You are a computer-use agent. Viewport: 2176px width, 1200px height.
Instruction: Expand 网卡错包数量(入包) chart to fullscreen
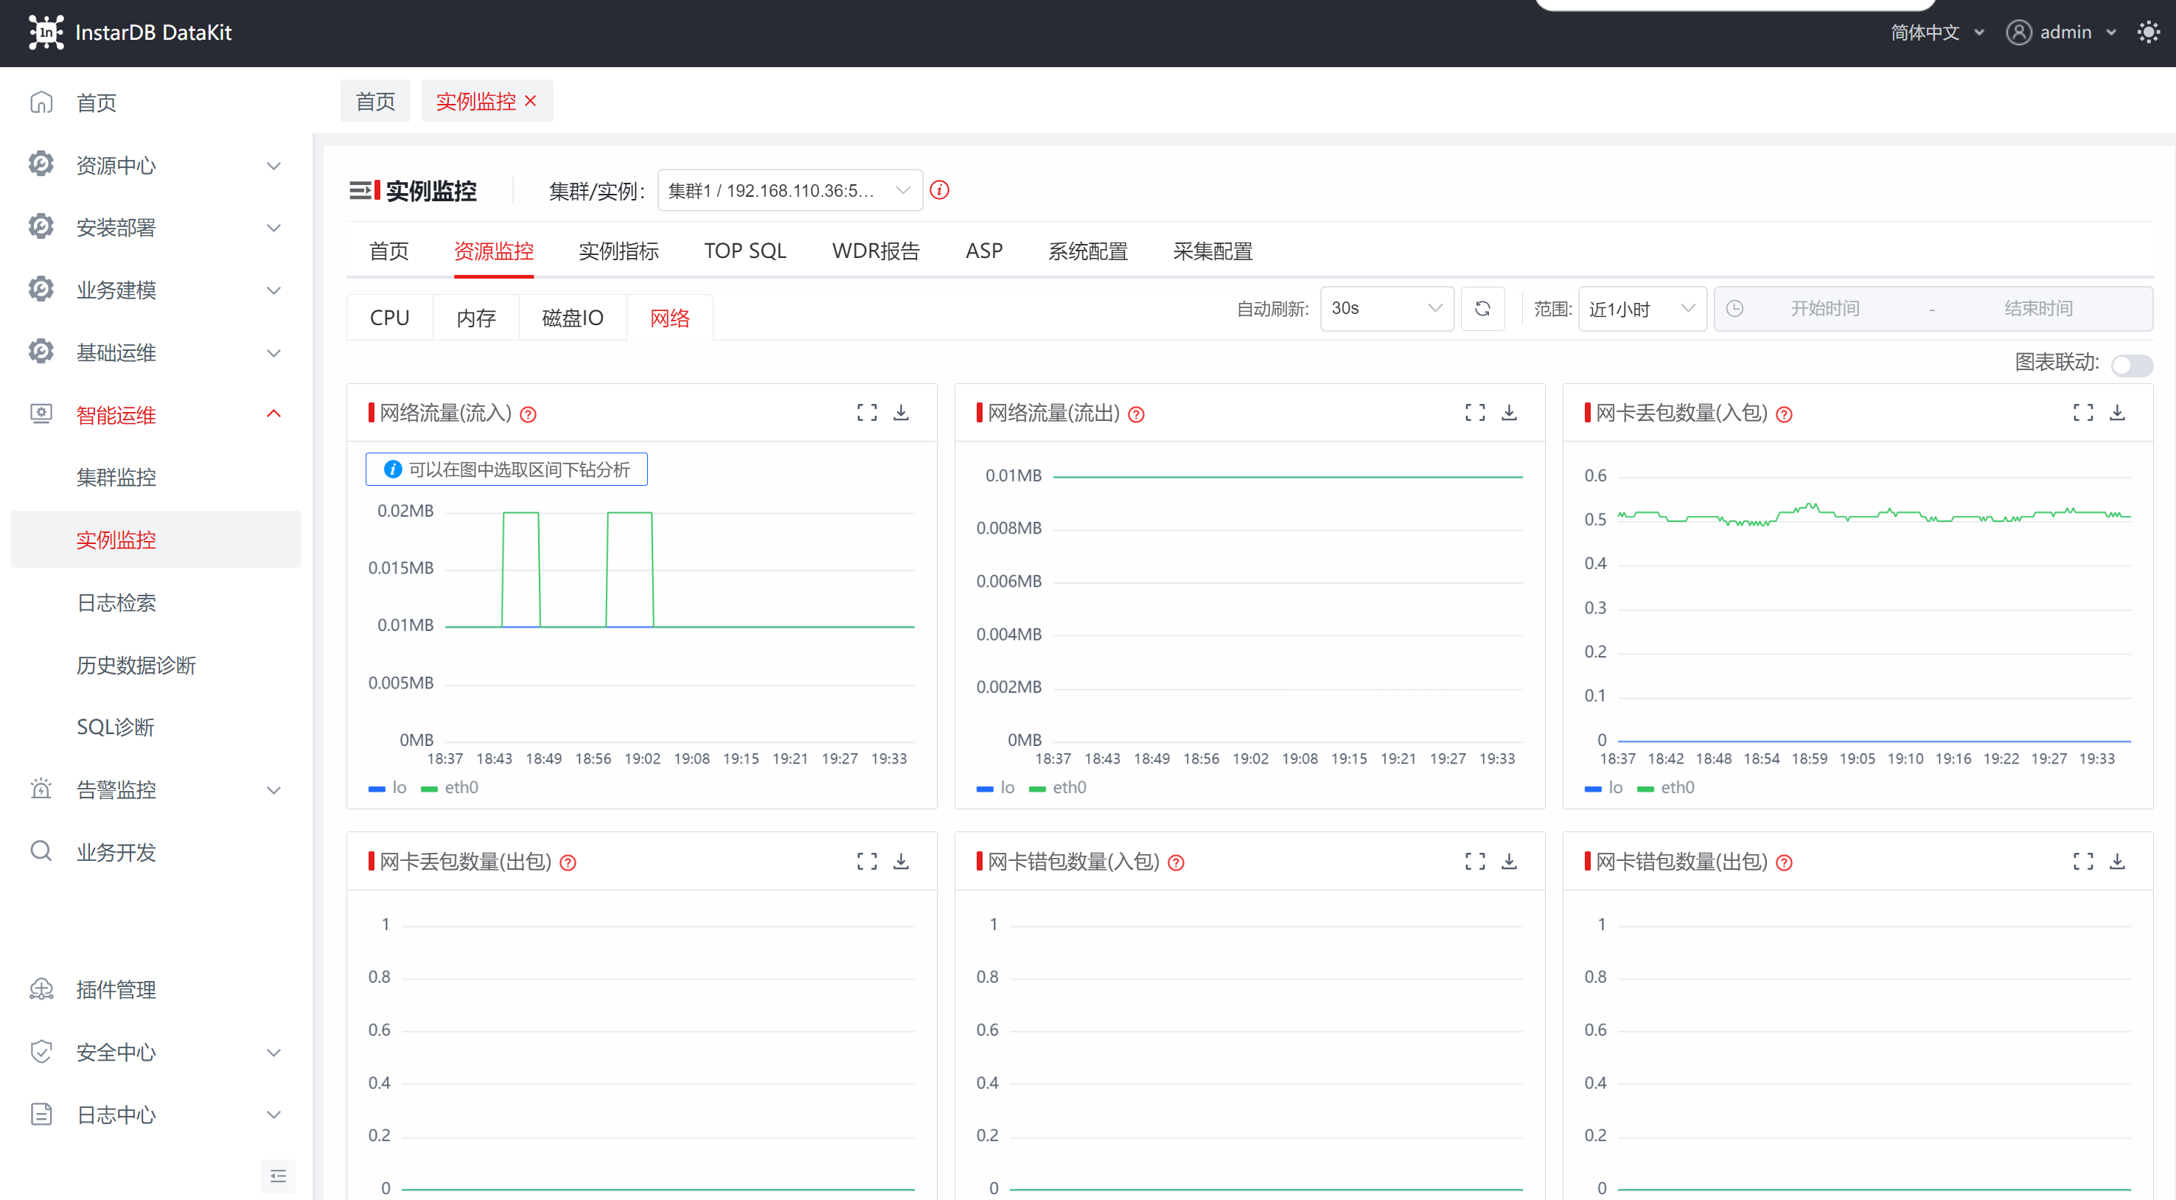pyautogui.click(x=1475, y=860)
